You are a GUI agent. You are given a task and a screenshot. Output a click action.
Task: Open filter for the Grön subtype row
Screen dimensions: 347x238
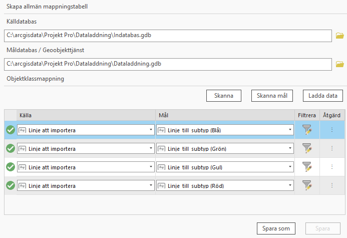[307, 148]
